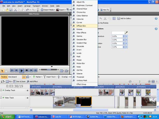The height and width of the screenshot is (119, 159).
Task: Click the last parameter's spinner arrows
Action: [x=124, y=47]
